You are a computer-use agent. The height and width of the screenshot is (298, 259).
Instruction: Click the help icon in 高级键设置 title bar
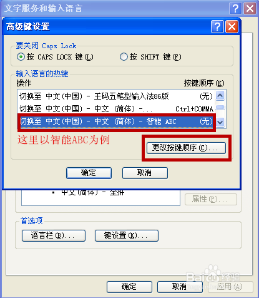click(217, 27)
